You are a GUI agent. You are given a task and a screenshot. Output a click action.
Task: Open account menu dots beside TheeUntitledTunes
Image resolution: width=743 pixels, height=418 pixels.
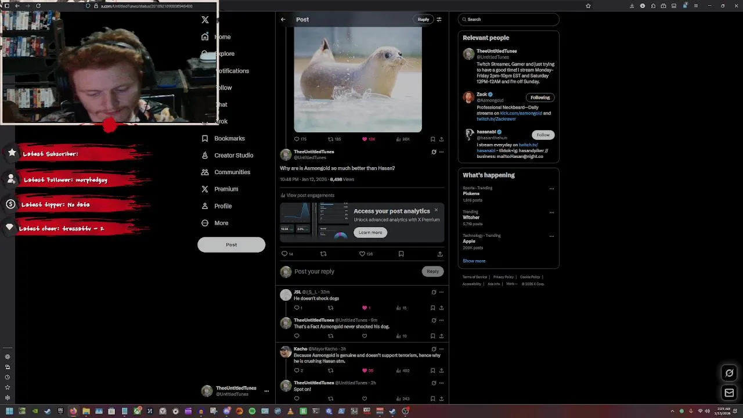tap(266, 391)
